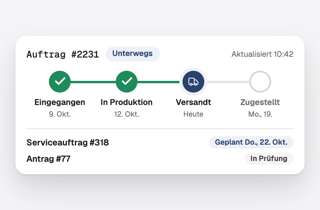Viewport: 320px width, 210px height.
Task: Click the Aktualisiert 10:42 timestamp
Action: [263, 54]
